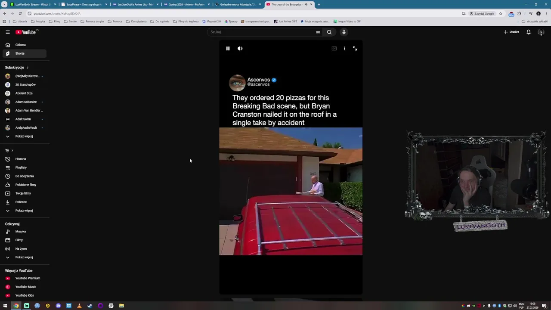Open Historia watch history

(24, 159)
